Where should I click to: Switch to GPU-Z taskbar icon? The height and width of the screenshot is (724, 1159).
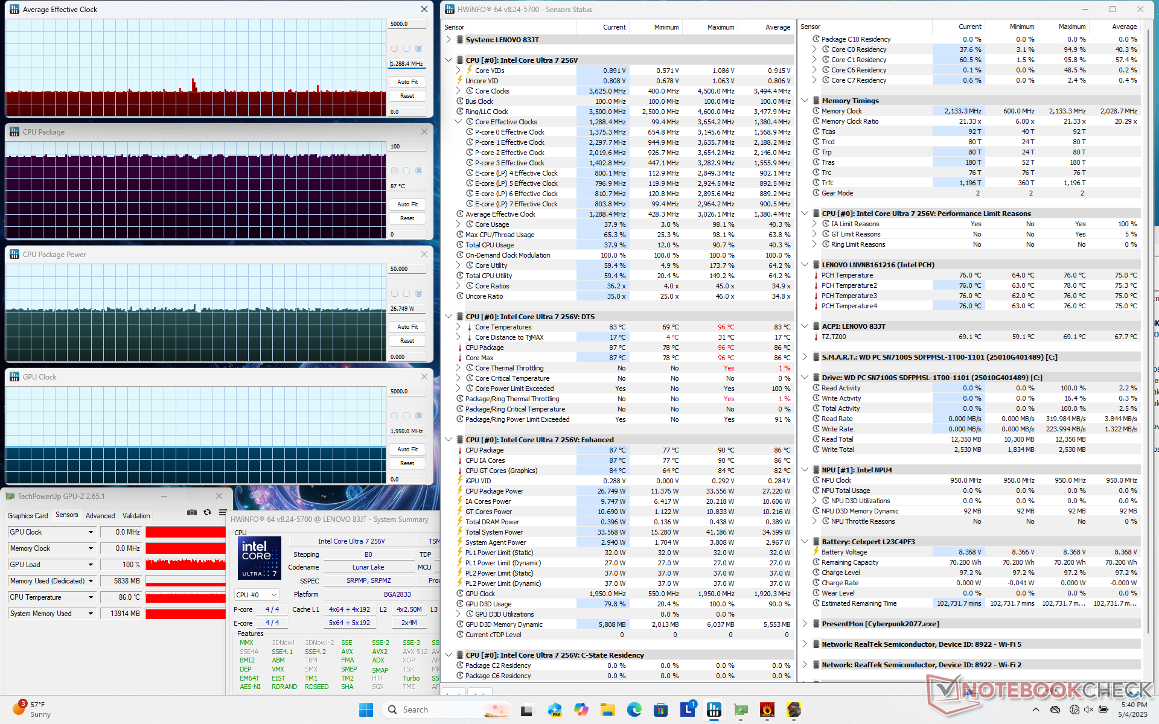point(741,710)
